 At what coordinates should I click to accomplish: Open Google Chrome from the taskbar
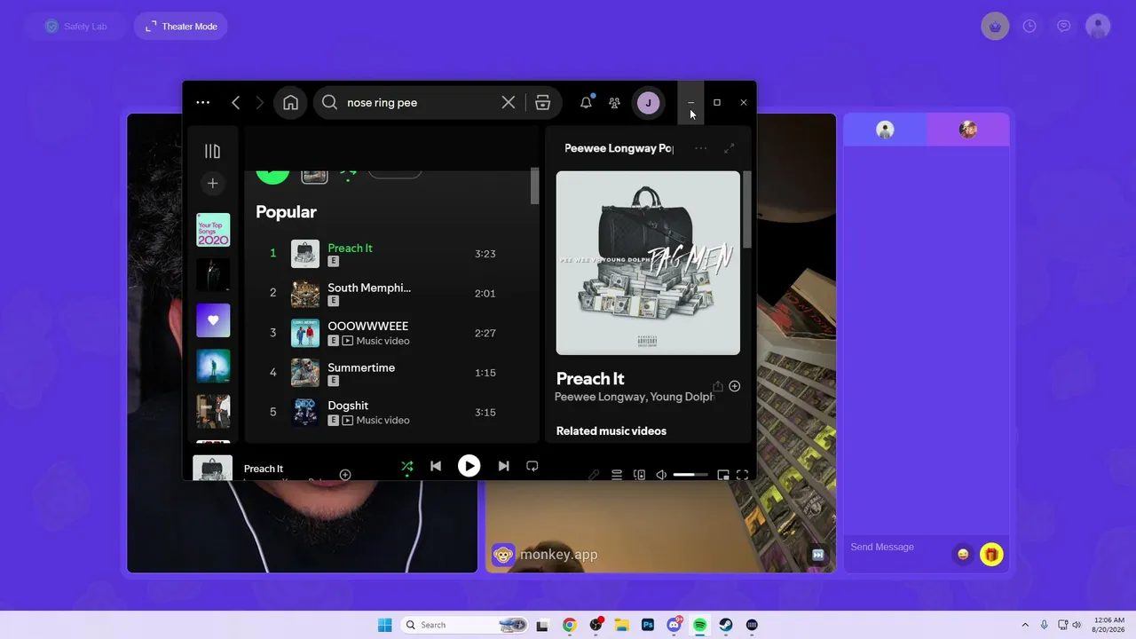coord(570,625)
